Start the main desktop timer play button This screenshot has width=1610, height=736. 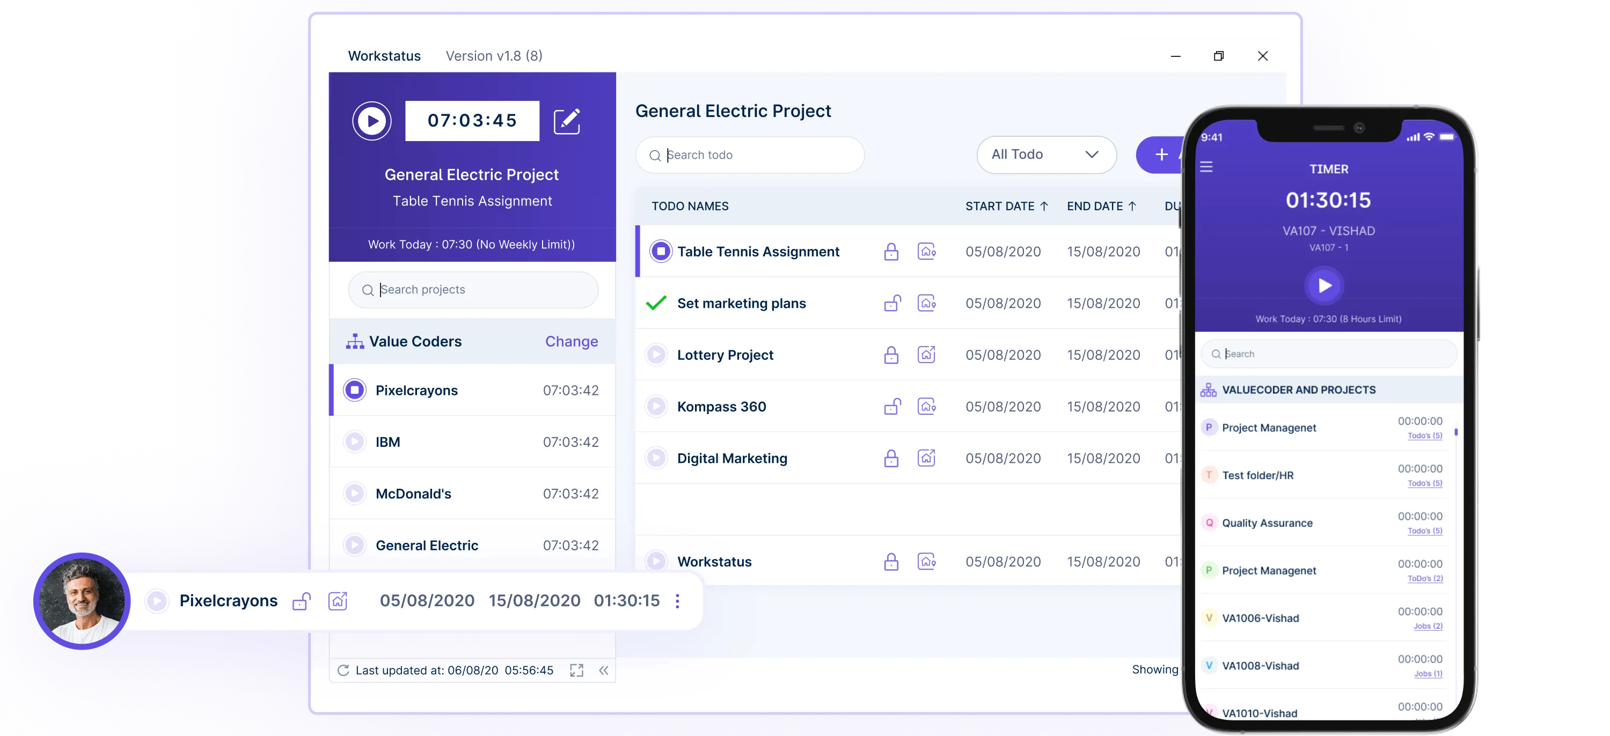coord(372,121)
